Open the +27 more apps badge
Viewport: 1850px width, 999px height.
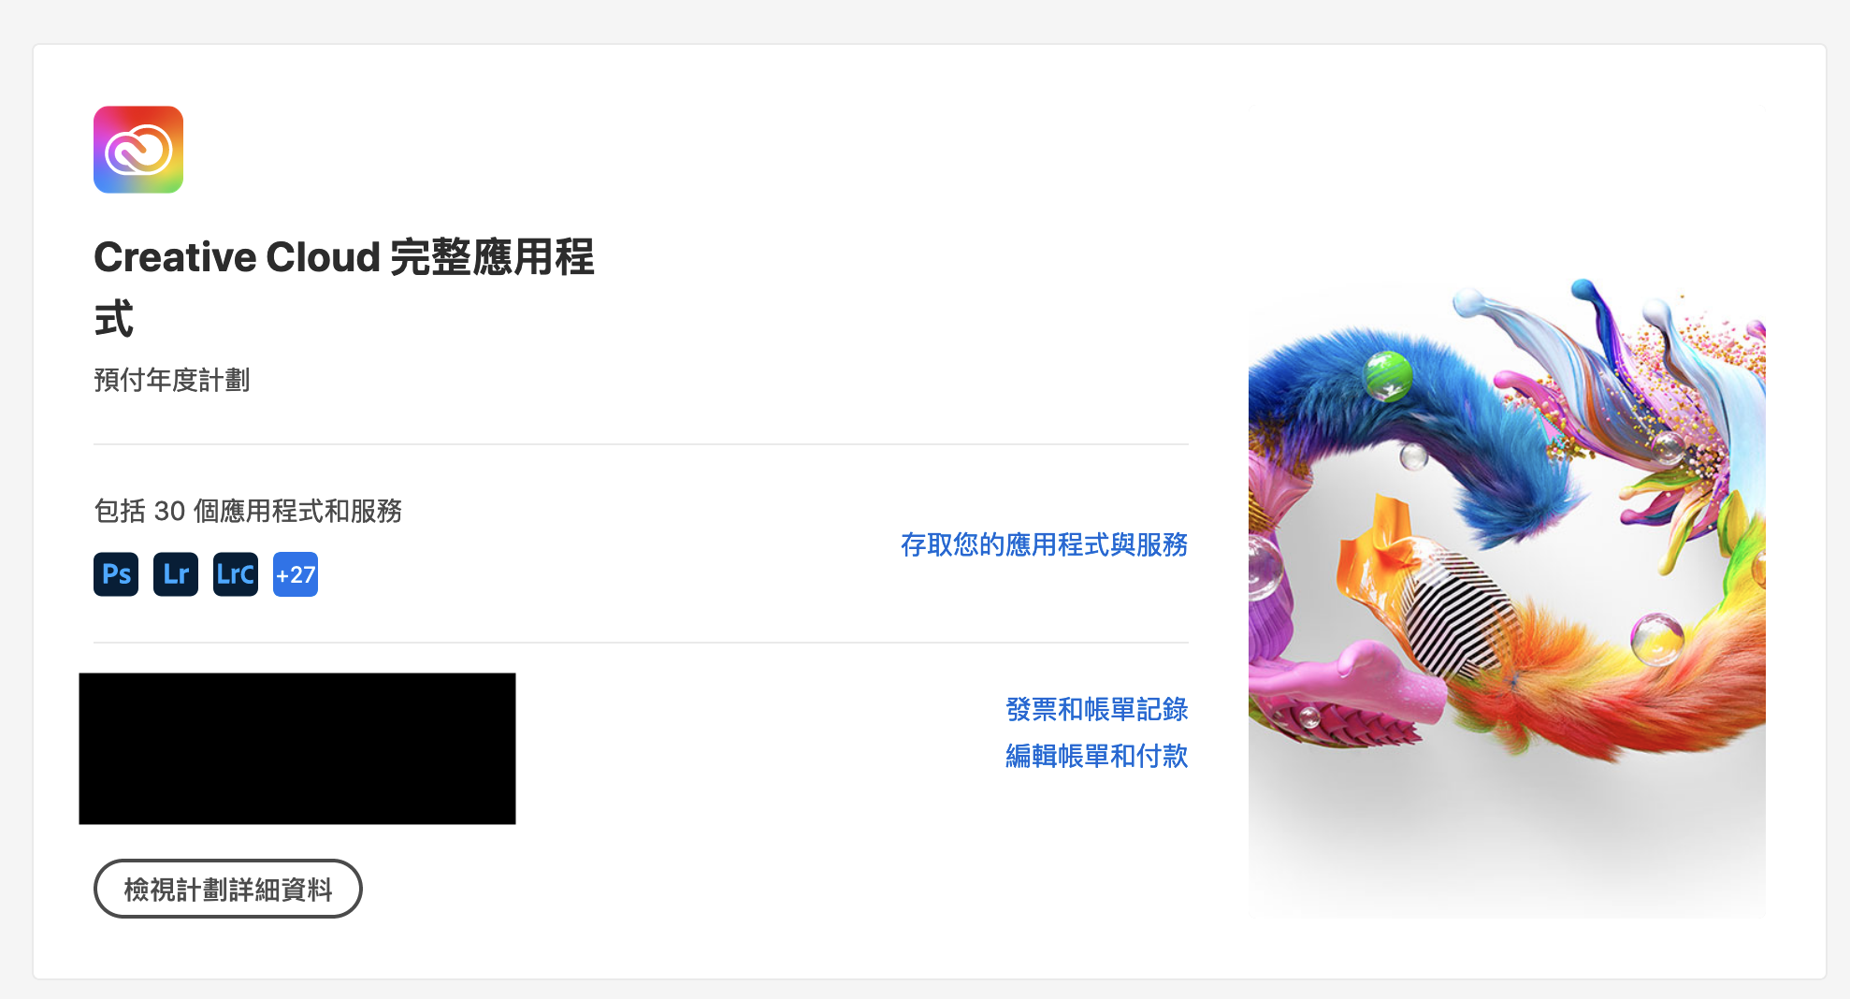296,574
